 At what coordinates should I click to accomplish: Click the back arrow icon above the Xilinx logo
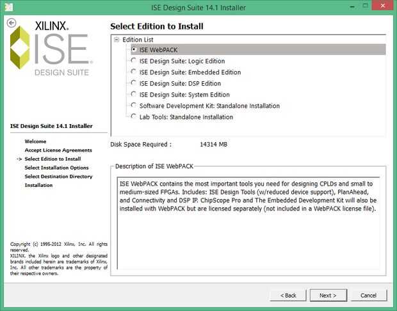12,23
